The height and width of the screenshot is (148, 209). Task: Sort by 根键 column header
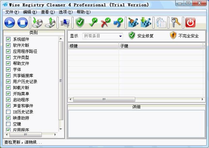point(93,46)
